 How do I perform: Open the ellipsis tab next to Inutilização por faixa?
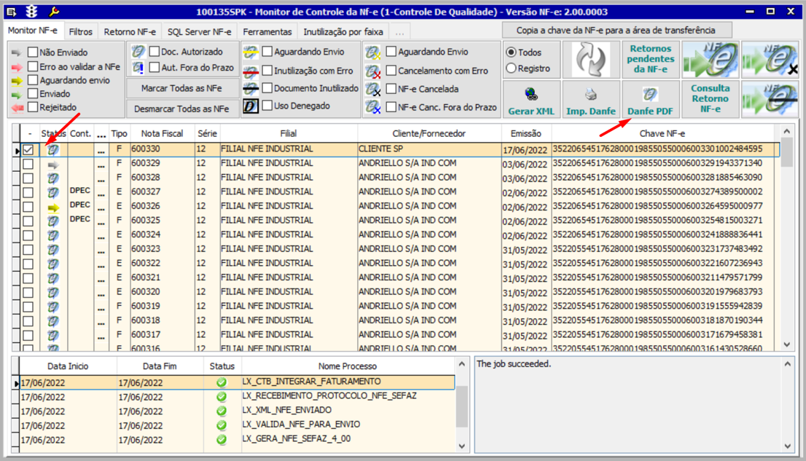pyautogui.click(x=399, y=32)
